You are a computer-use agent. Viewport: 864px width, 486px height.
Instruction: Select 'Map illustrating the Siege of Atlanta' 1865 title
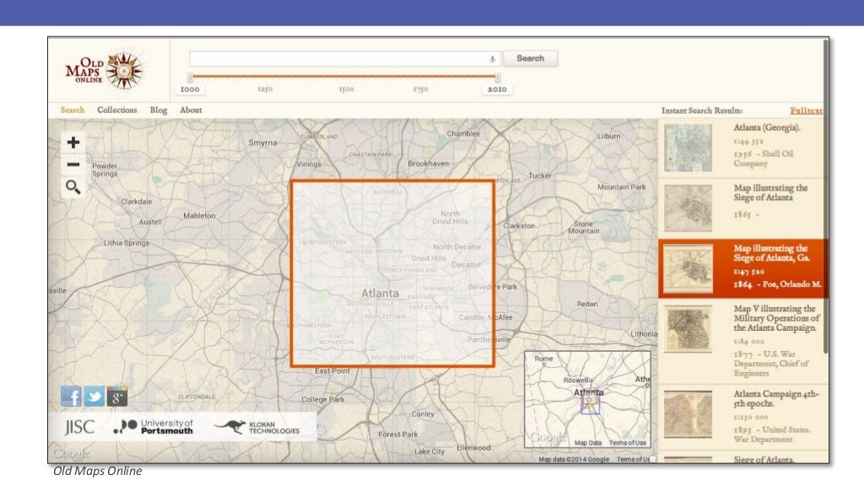(770, 193)
